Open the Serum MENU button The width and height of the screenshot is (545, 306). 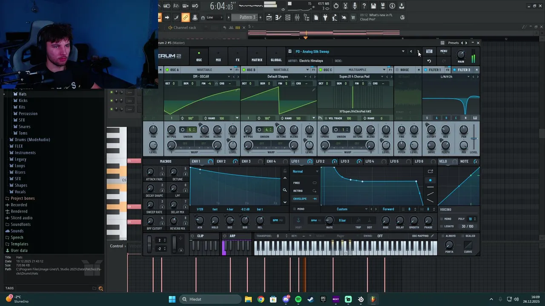[x=444, y=51]
